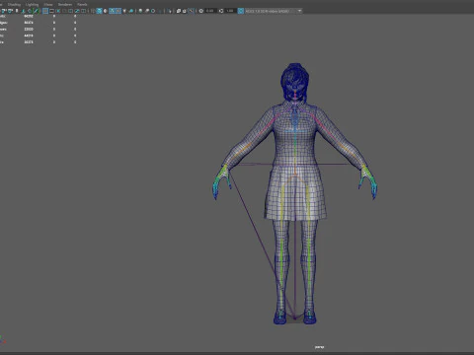Click the 2D Pan/Zoom icon
Viewport: 474px width, 355px height.
click(30, 11)
